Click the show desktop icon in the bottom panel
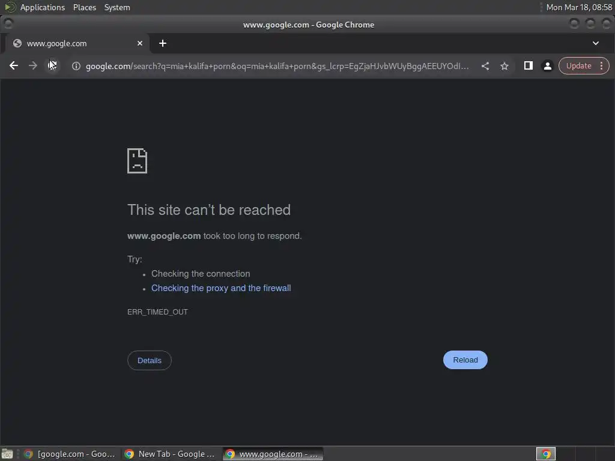The width and height of the screenshot is (615, 461). coord(7,454)
